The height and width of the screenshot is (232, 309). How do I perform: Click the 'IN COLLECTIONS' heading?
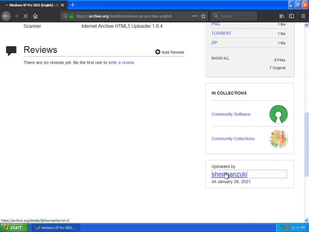(x=229, y=93)
